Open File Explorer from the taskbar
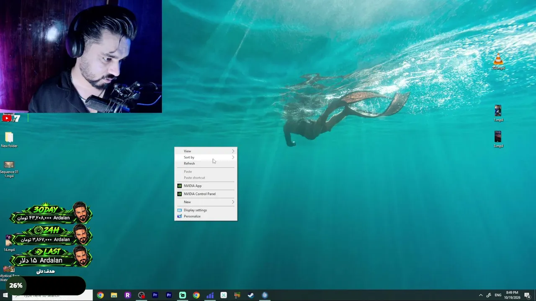 [x=114, y=295]
